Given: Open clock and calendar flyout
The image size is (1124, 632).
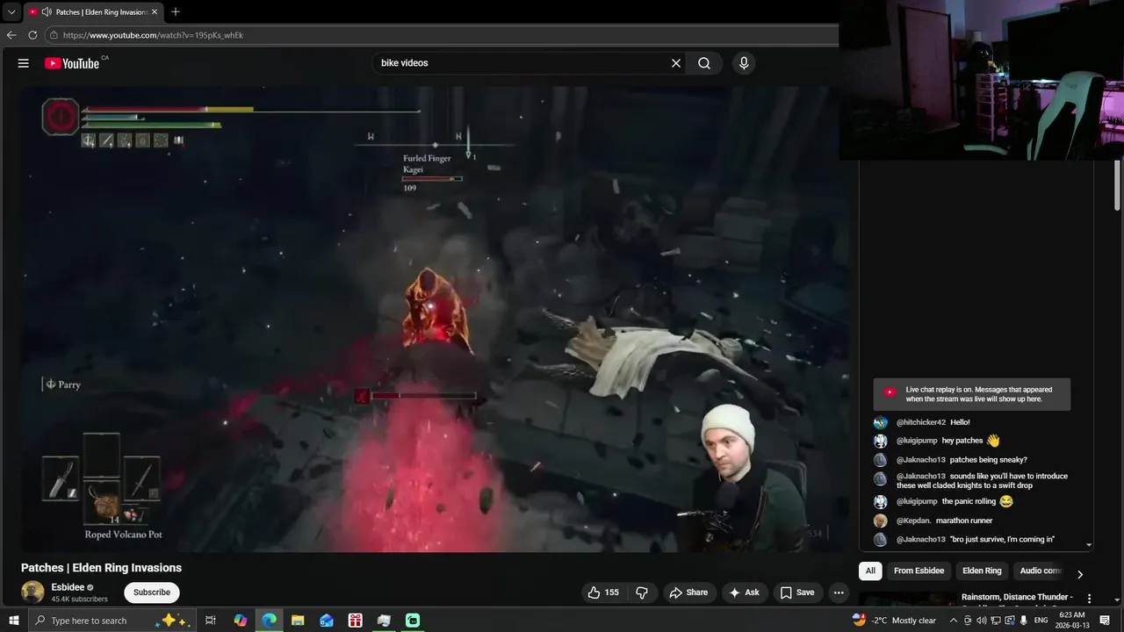Looking at the screenshot, I should coord(1072,621).
